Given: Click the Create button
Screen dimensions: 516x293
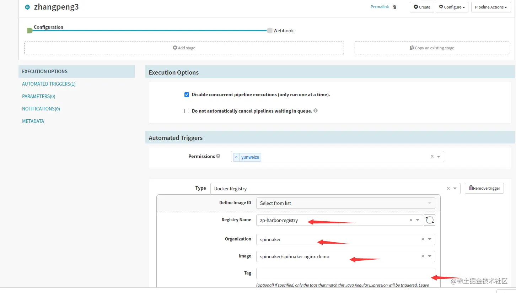Looking at the screenshot, I should coord(422,7).
